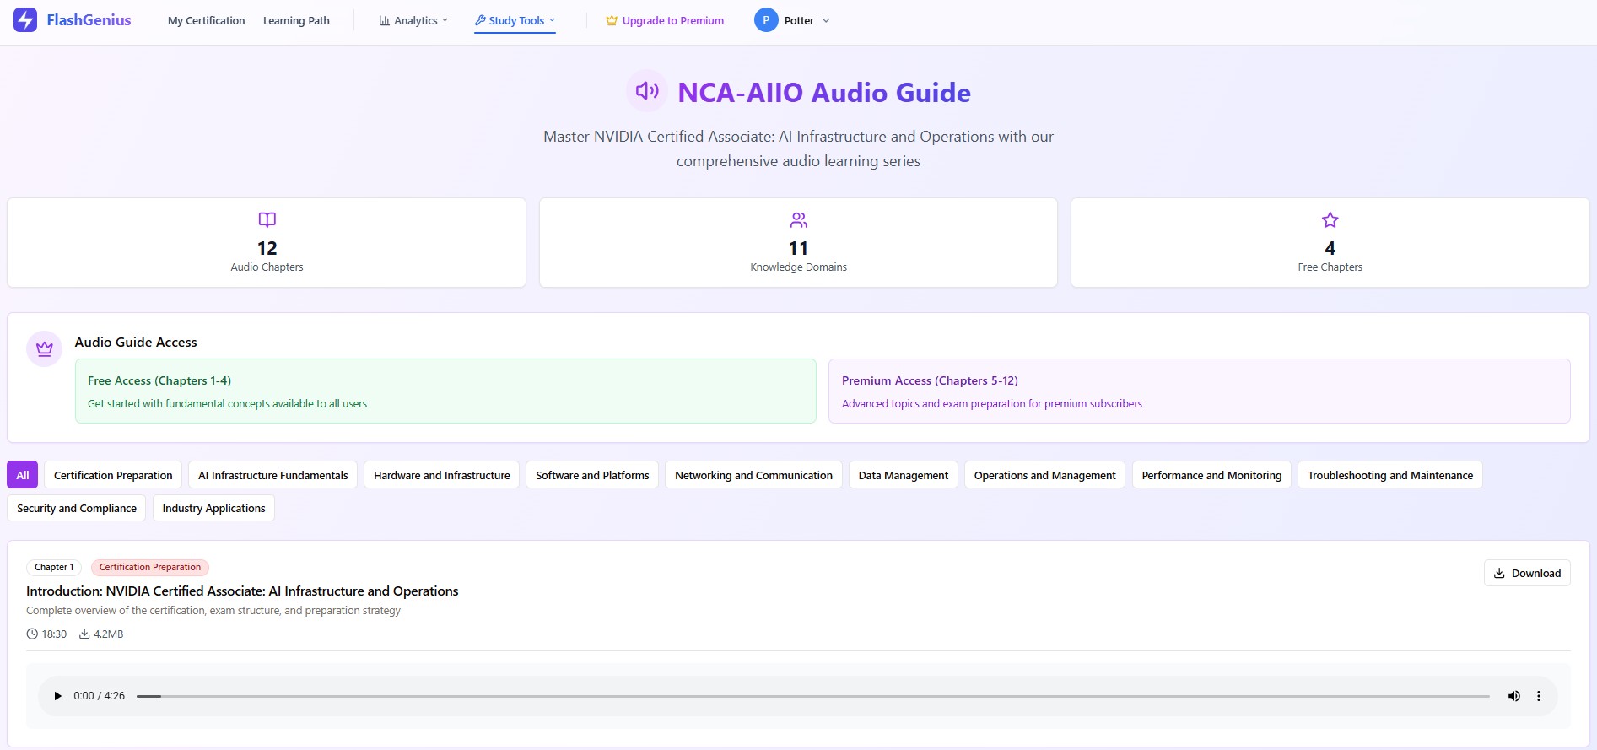The image size is (1597, 750).
Task: Filter by Certification Preparation tab
Action: tap(113, 475)
